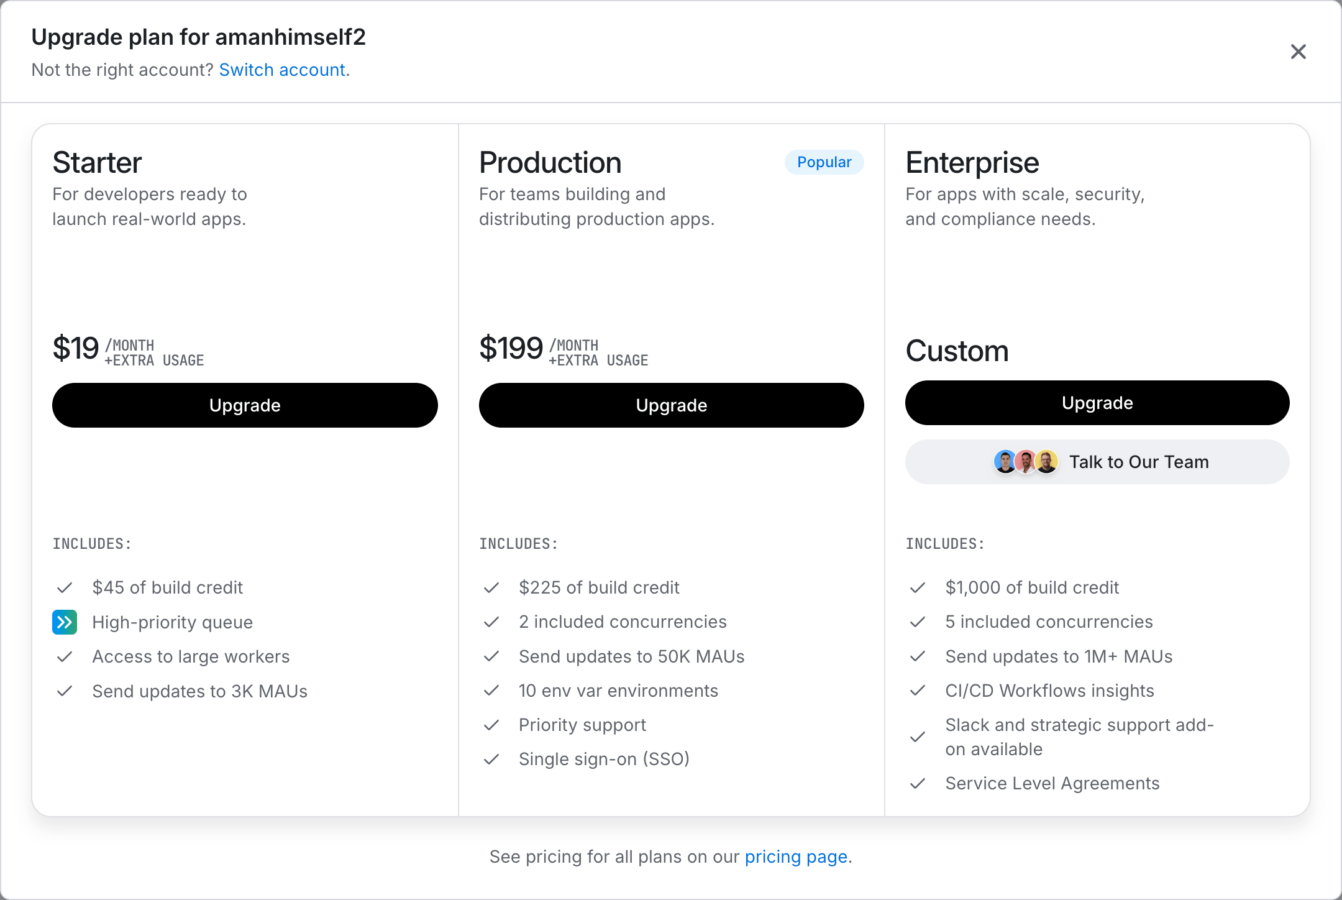Click the team avatars icon group
Screen dimensions: 1342x900
coord(1025,462)
